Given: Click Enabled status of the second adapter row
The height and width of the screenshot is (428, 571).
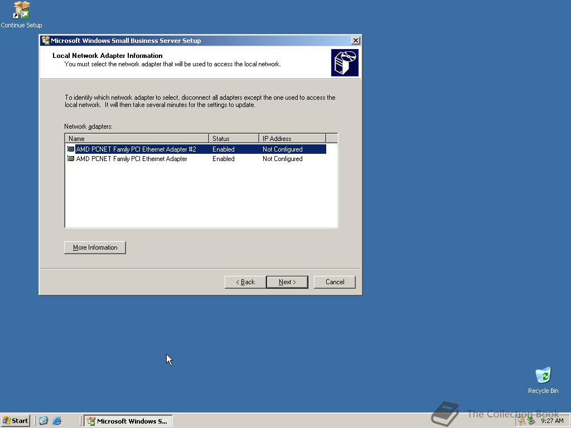Looking at the screenshot, I should (223, 159).
